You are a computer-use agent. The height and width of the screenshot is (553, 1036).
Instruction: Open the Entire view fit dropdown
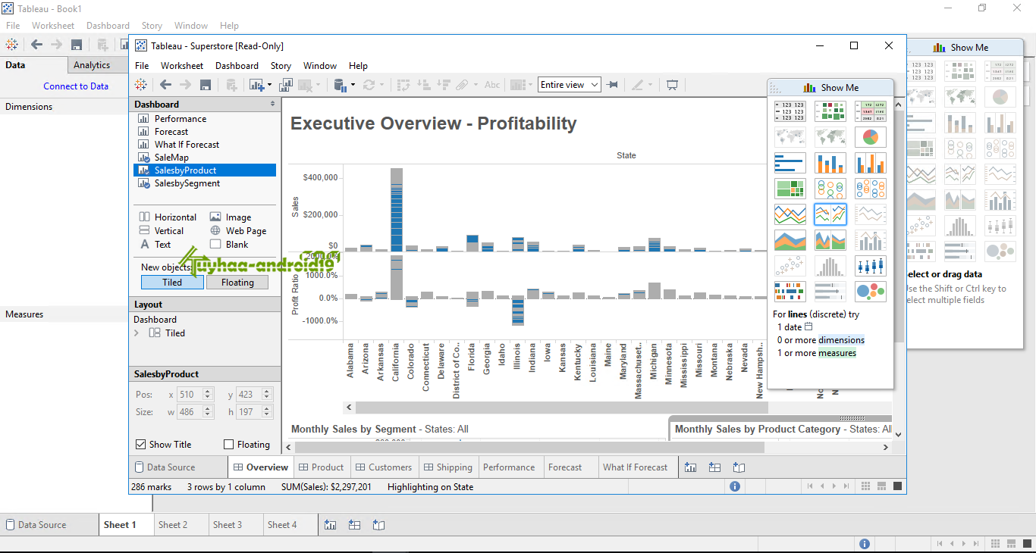pos(570,85)
